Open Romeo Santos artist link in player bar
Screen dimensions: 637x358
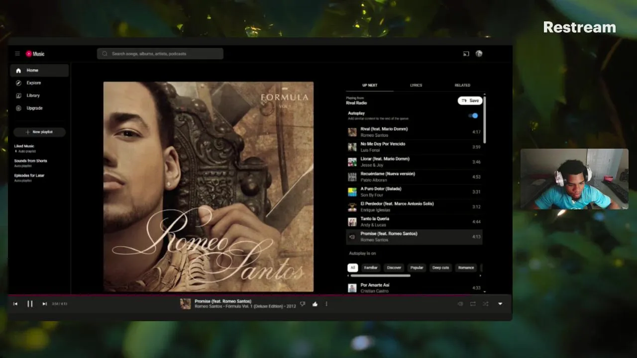point(209,306)
